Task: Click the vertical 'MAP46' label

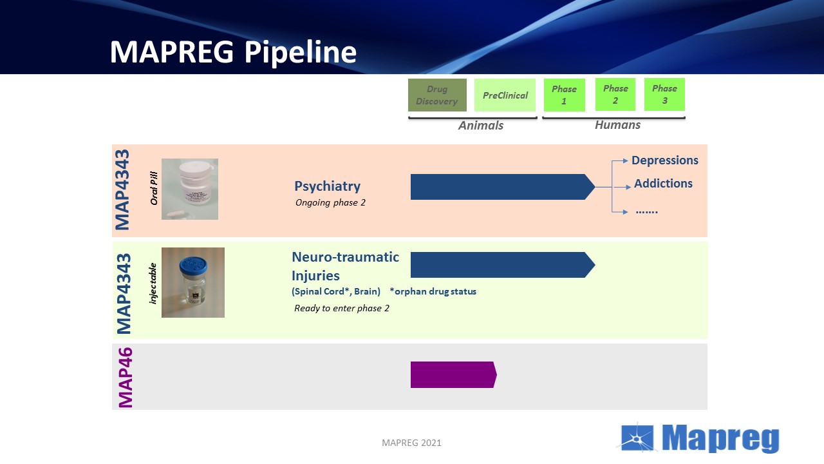Action: (125, 377)
